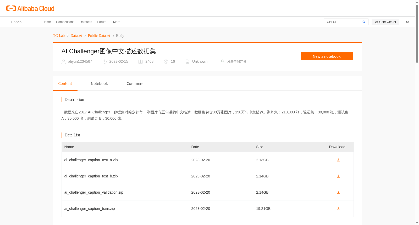Download ai_challenger_caption_test_b.zip

coord(339,176)
